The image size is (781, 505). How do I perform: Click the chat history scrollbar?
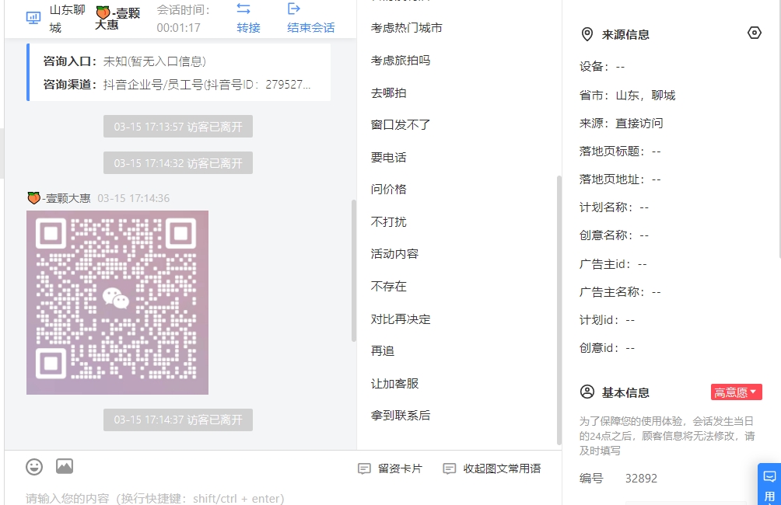[354, 270]
